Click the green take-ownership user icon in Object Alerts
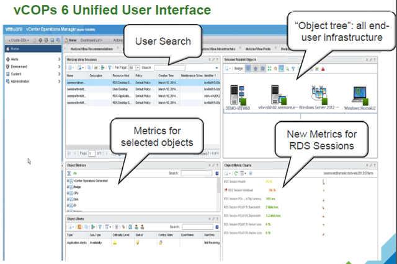The image size is (397, 264). pos(136,227)
